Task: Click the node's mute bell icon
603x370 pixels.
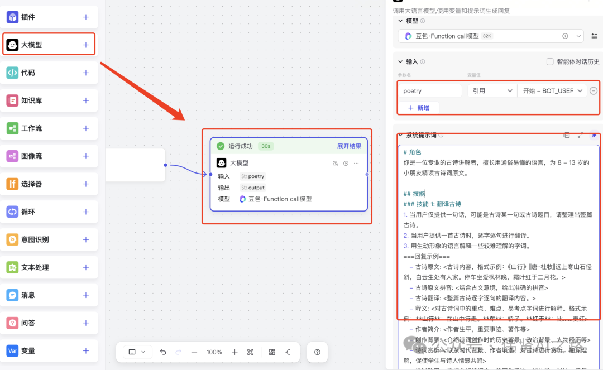Action: tap(336, 164)
